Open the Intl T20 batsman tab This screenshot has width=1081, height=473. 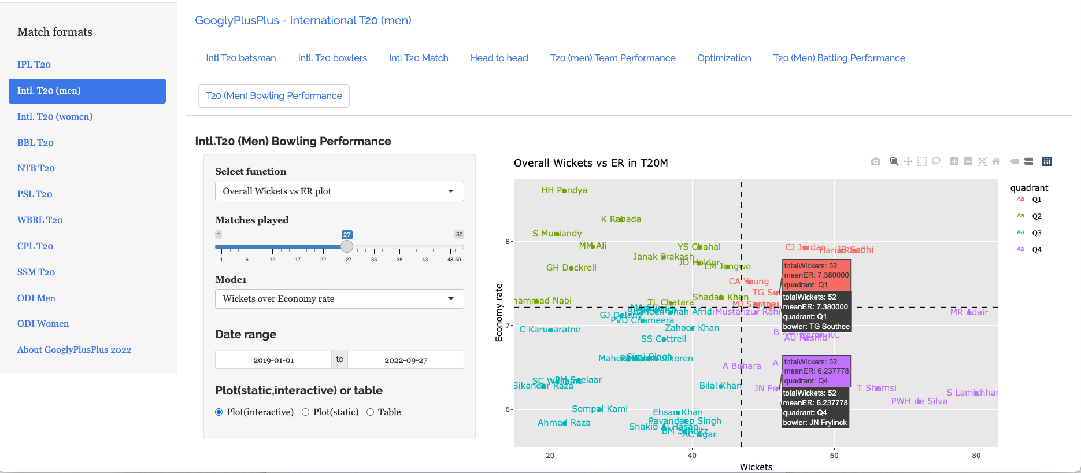click(x=241, y=58)
